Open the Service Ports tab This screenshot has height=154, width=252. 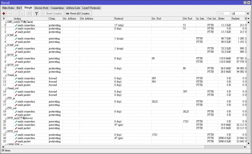[x=41, y=8]
